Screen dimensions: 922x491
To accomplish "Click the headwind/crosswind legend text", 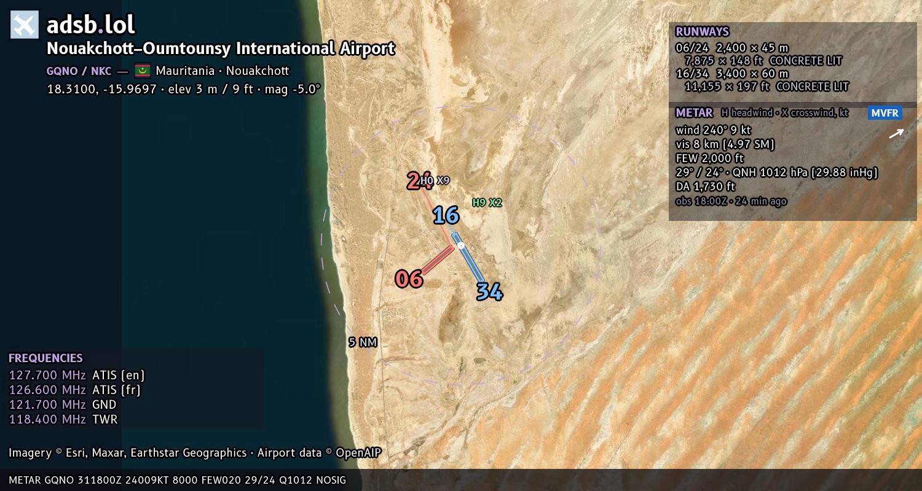I will pos(784,113).
